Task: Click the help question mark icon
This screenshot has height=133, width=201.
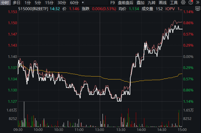Action: point(191,2)
